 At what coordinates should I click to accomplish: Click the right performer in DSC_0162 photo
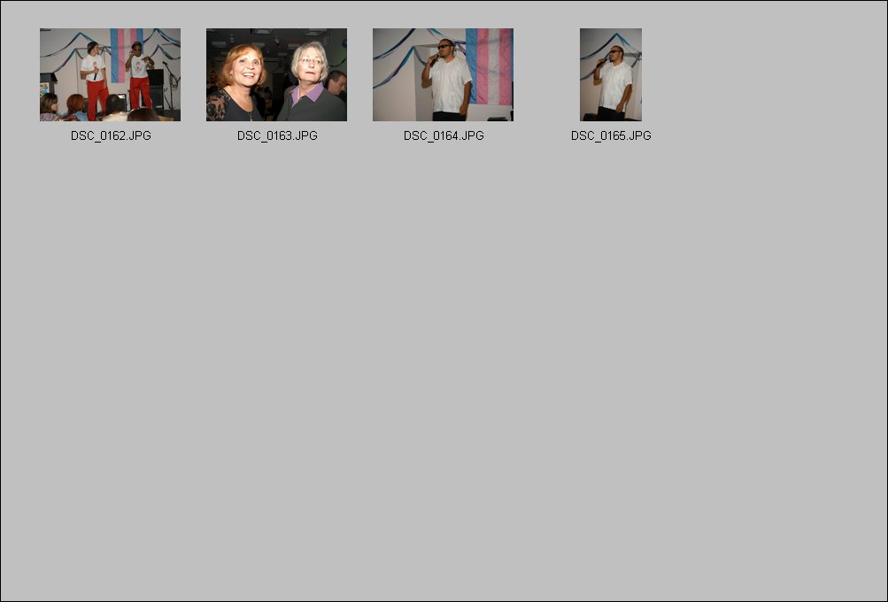coord(139,75)
